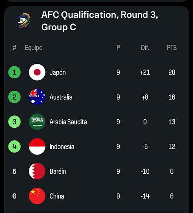Viewport: 193px width, 213px height.
Task: Click the green position 2 badge
Action: pyautogui.click(x=14, y=97)
